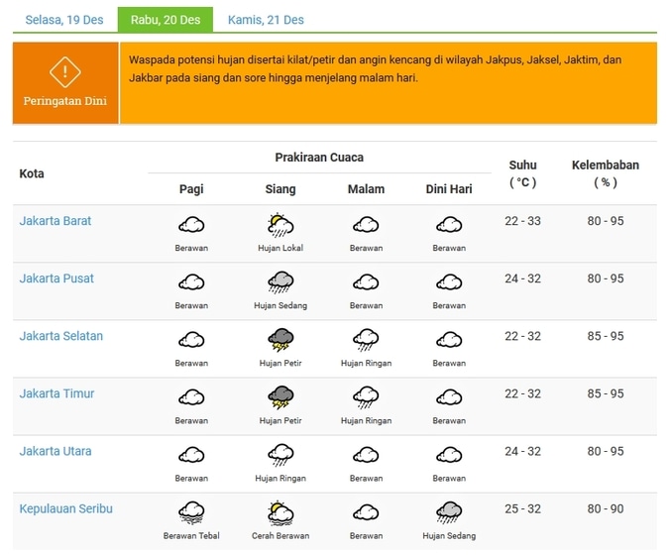Screen dimensions: 670x555
Task: Click Jakarta Barat's Pagi Berawan cloud icon
Action: pyautogui.click(x=191, y=225)
